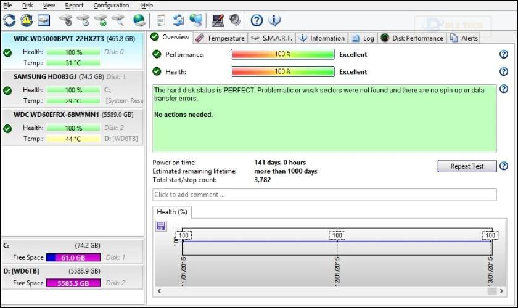Switch to the Alerts tab
The width and height of the screenshot is (518, 308).
[464, 38]
